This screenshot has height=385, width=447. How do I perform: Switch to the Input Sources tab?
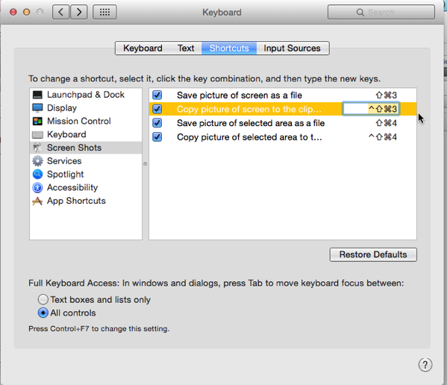pos(293,48)
